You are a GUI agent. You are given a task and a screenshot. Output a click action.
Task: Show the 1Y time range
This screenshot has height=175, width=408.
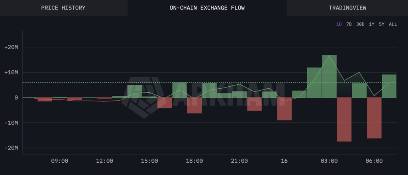coord(371,24)
